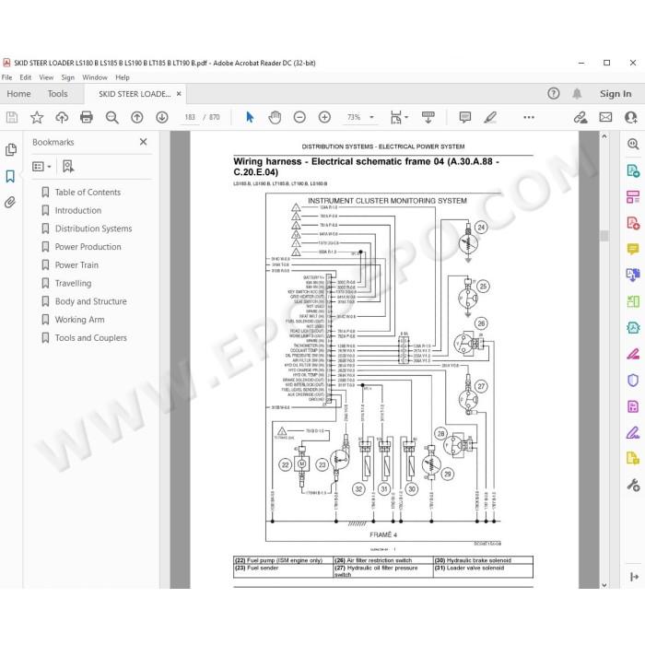Open the share with others person icon
The width and height of the screenshot is (645, 645).
pyautogui.click(x=631, y=117)
